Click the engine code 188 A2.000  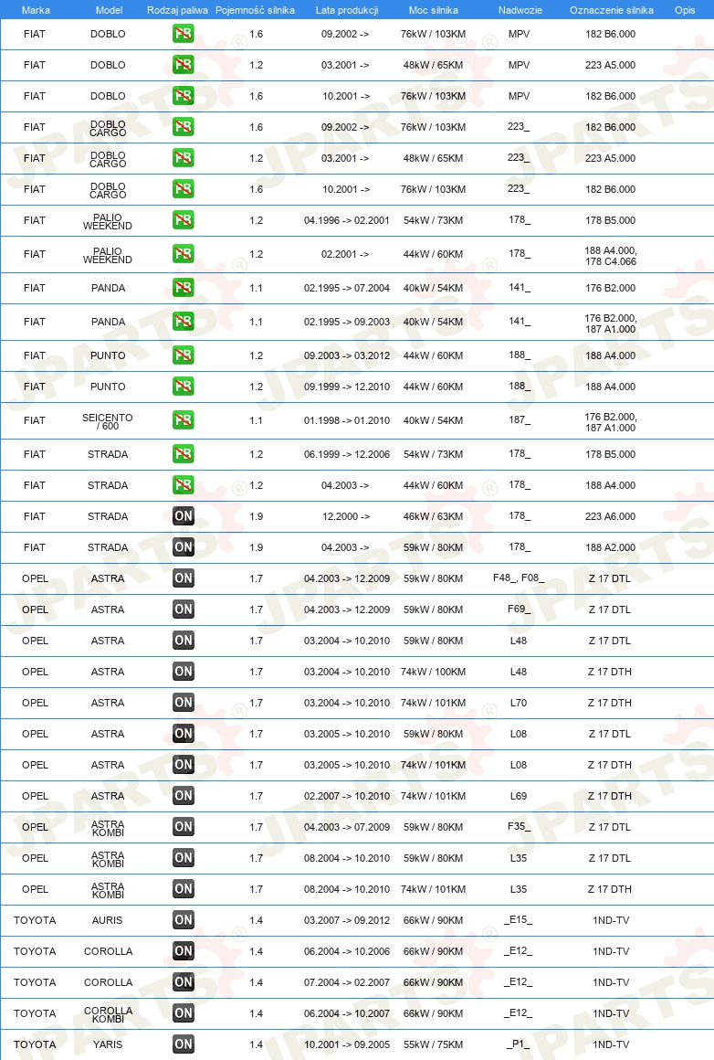(611, 547)
